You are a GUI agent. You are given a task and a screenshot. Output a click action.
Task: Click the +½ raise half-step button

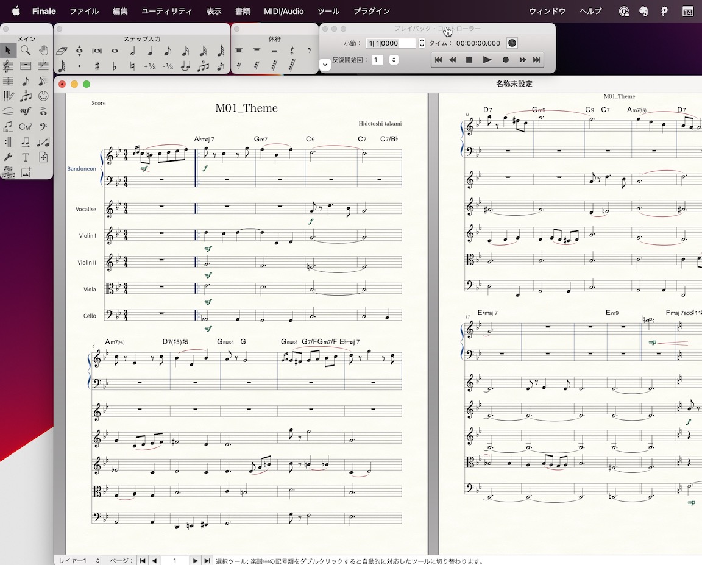coord(150,66)
